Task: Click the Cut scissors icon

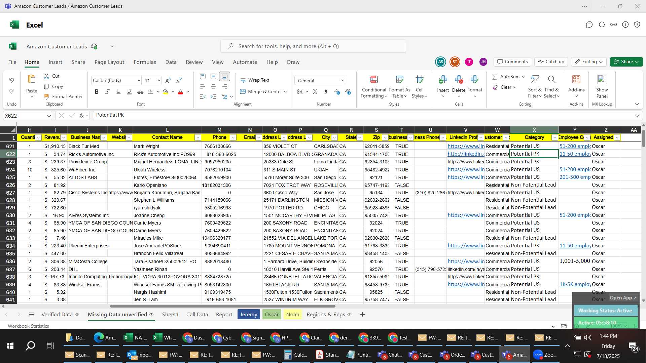Action: [46, 76]
